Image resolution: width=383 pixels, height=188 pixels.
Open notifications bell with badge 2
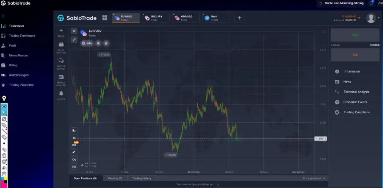(x=371, y=3)
